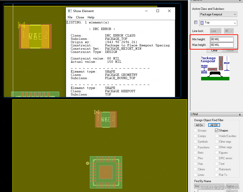Pin the Options panel open
Viewport: 243px width, 192px height.
click(x=239, y=1)
